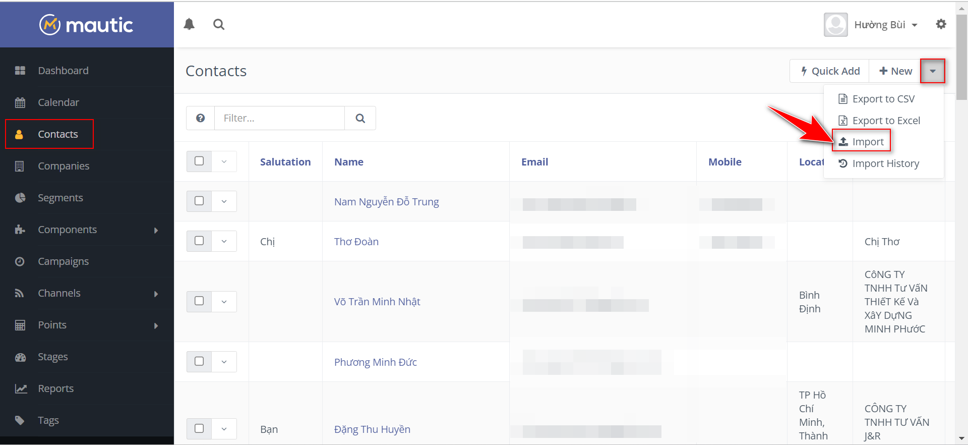Open Segments pie chart sidebar item
Viewport: 968px width, 445px height.
tap(60, 198)
